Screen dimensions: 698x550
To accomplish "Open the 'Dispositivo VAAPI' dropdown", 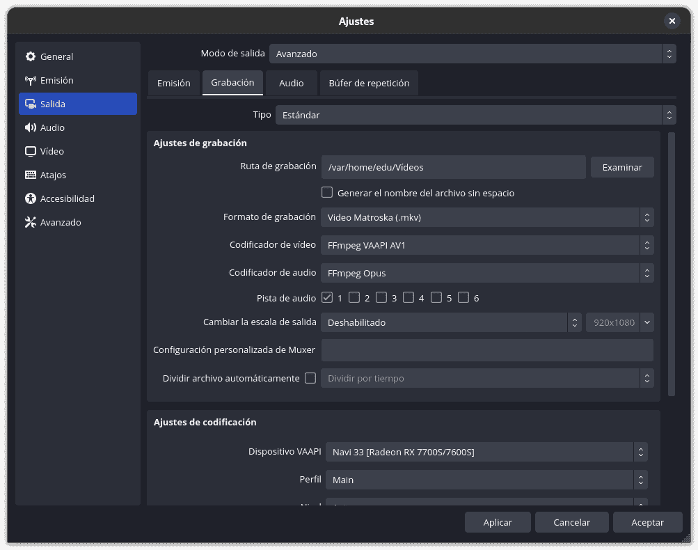I will click(486, 452).
